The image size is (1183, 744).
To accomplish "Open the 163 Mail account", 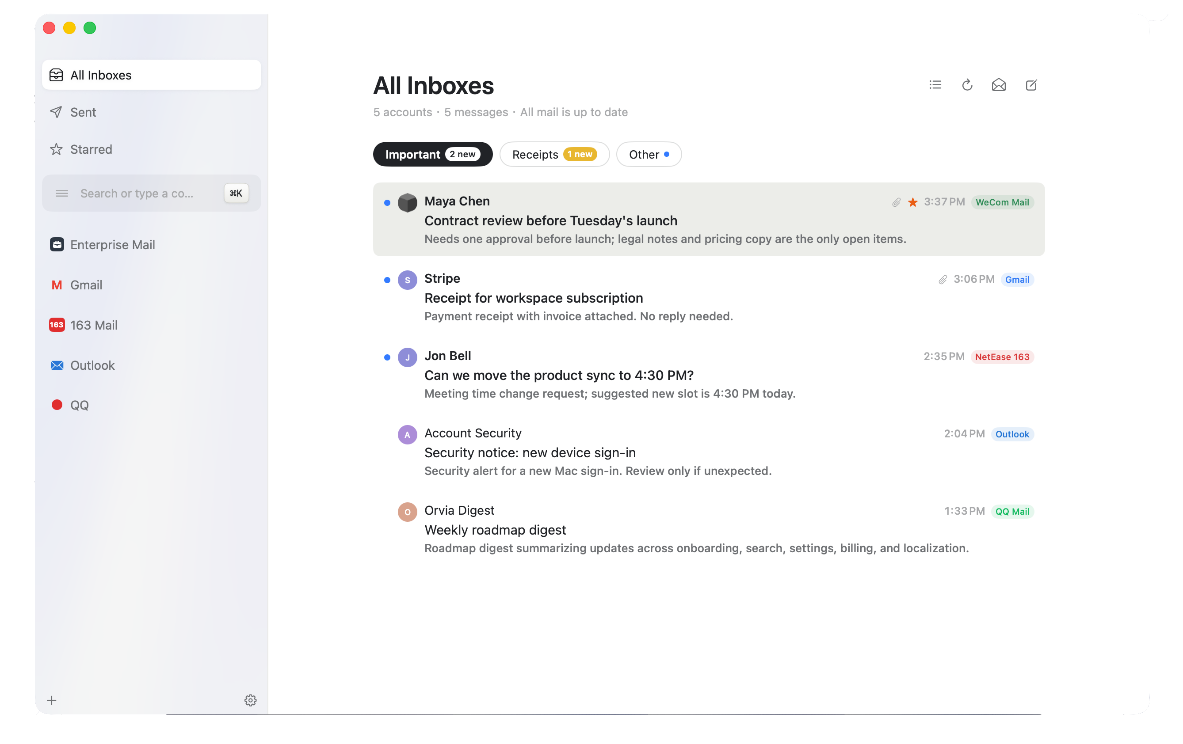I will pyautogui.click(x=151, y=325).
